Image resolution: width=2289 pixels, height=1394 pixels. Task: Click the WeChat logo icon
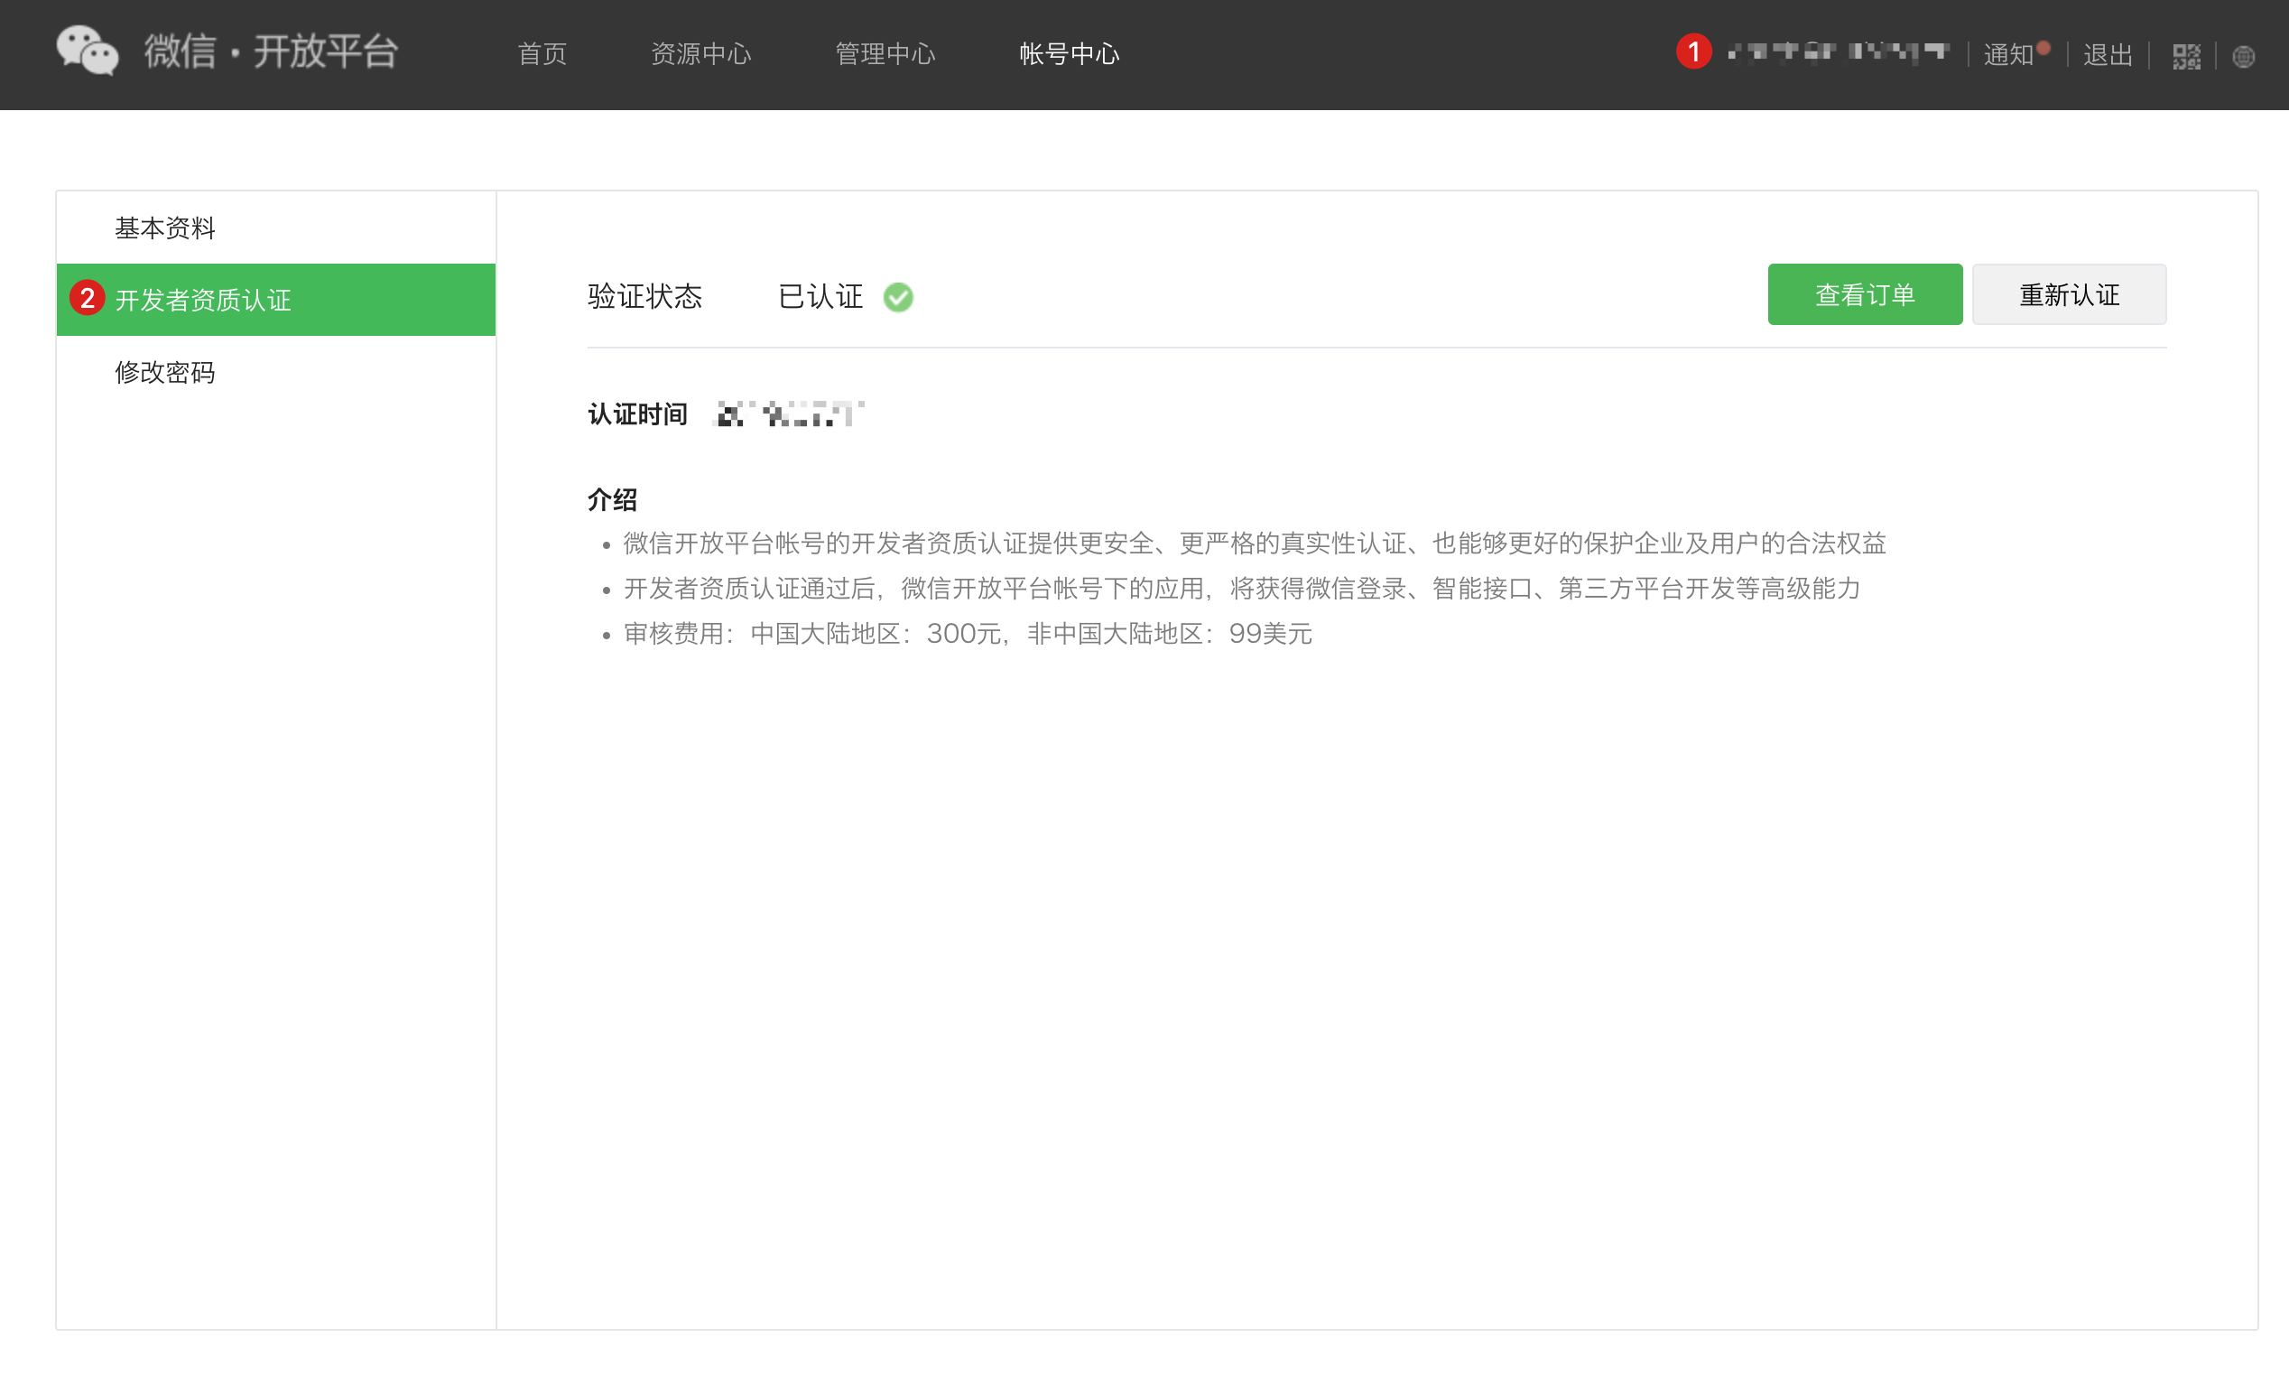point(88,51)
